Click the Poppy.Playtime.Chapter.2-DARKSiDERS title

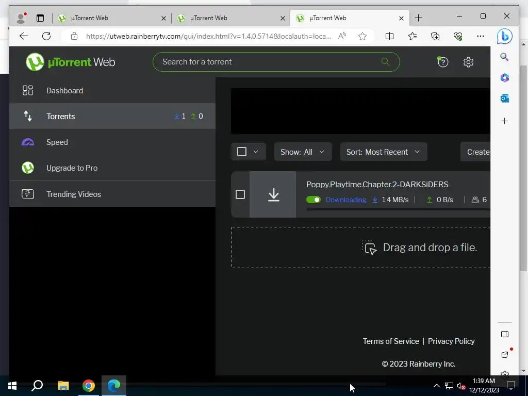[x=377, y=184]
